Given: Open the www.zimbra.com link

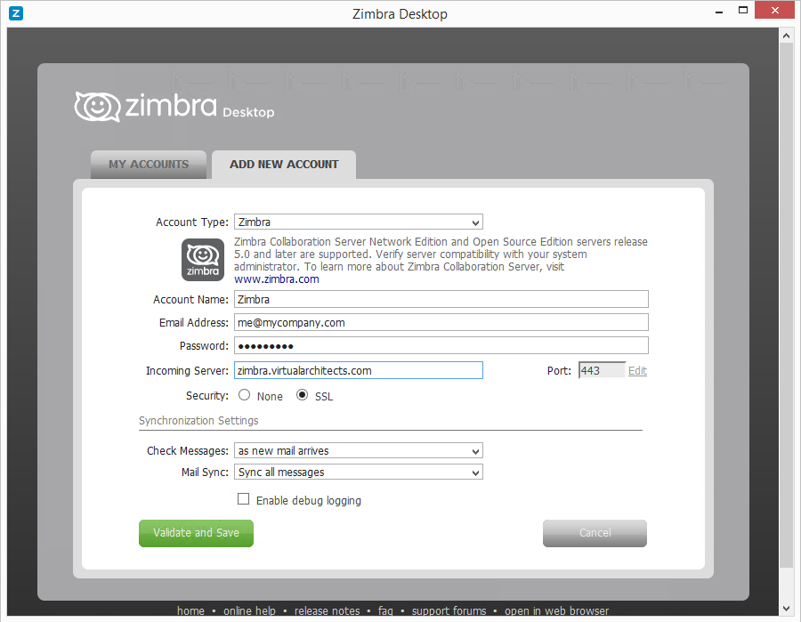Looking at the screenshot, I should pos(277,279).
